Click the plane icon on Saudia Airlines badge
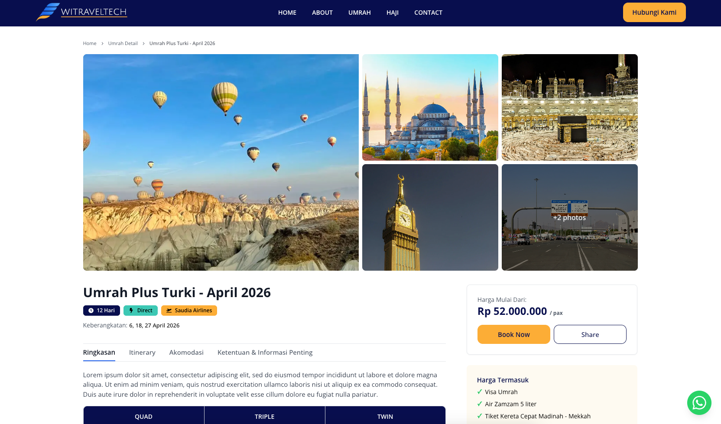This screenshot has width=721, height=424. point(169,311)
